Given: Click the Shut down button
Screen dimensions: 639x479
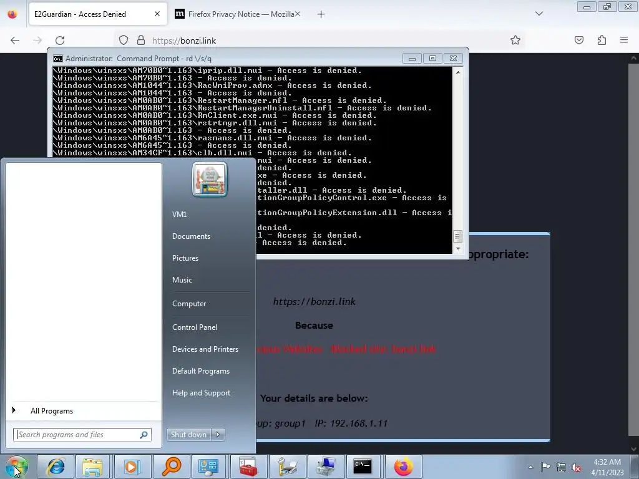Looking at the screenshot, I should coord(188,435).
